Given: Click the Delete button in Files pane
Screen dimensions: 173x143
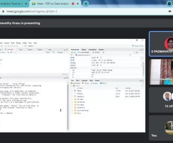Looking at the screenshot, I should [x=85, y=83].
